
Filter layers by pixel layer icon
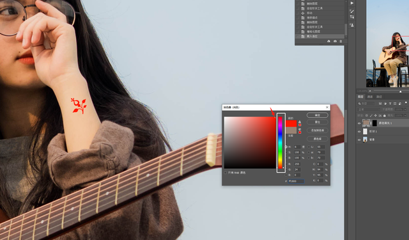coord(380,104)
